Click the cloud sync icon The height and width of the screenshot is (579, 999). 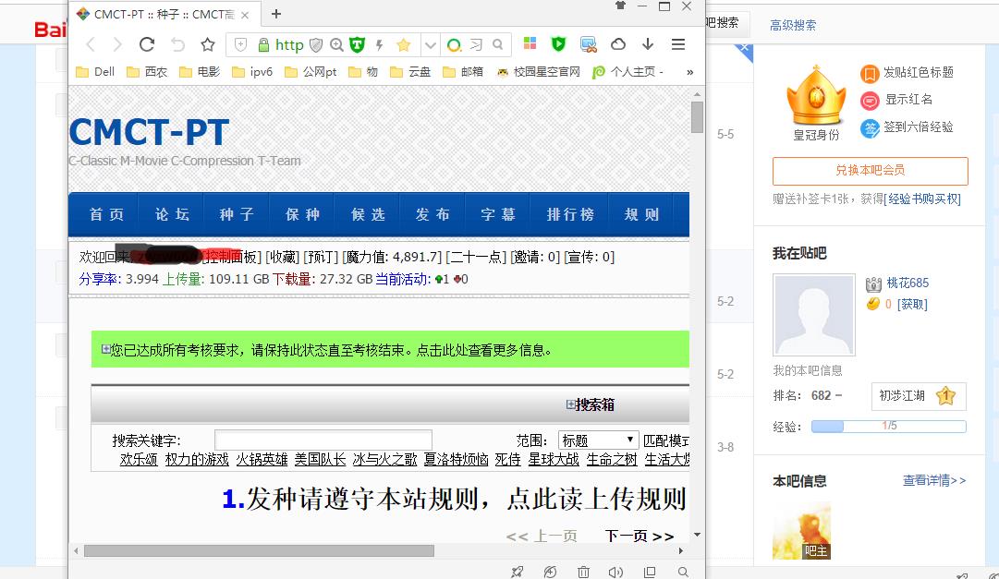pos(618,44)
